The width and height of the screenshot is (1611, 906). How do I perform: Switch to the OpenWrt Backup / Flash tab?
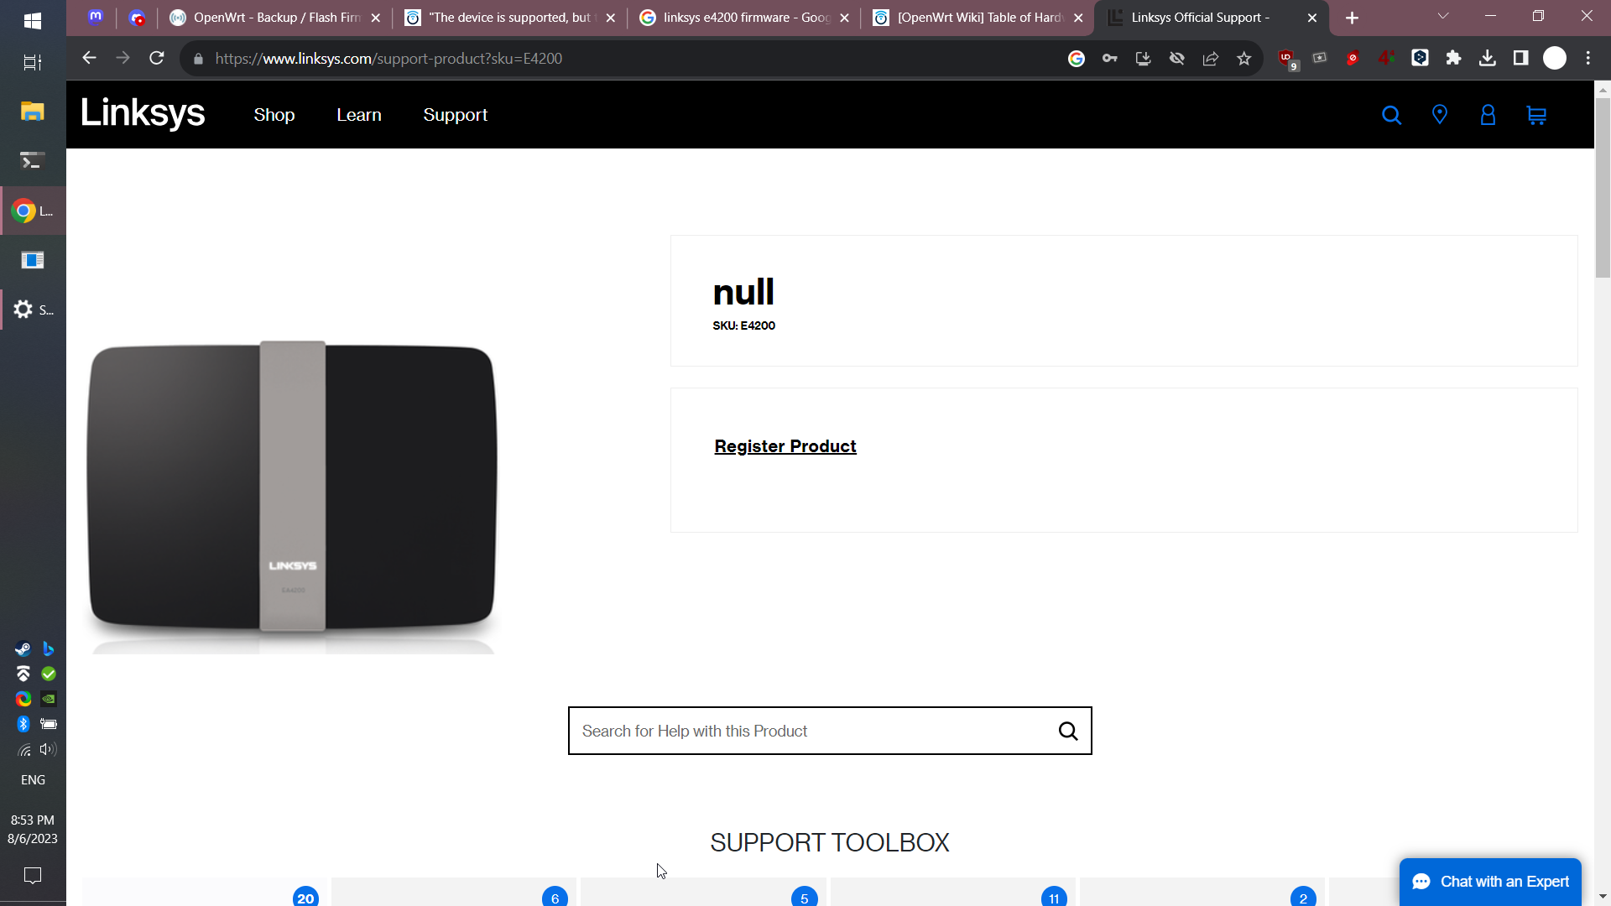(x=270, y=18)
